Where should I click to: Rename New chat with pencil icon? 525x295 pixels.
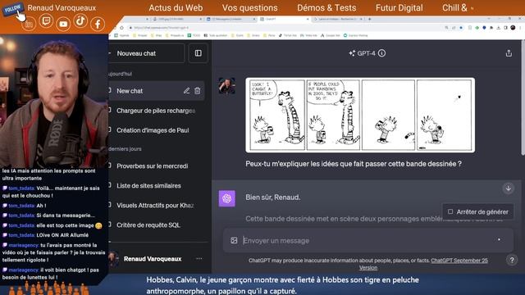[x=186, y=91]
